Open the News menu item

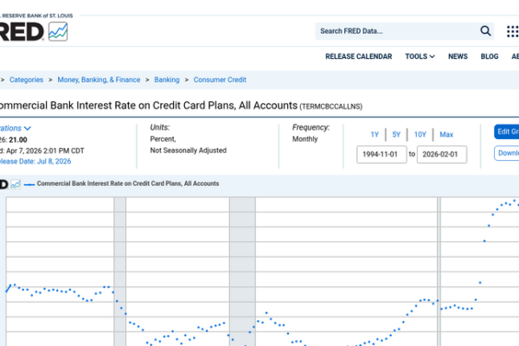pos(458,56)
